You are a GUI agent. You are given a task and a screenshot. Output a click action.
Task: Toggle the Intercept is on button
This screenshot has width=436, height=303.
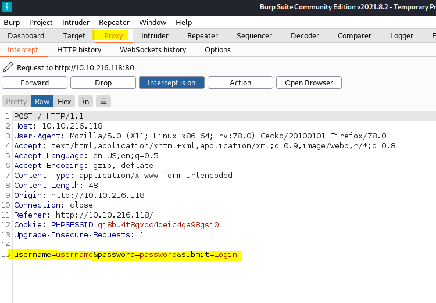171,83
